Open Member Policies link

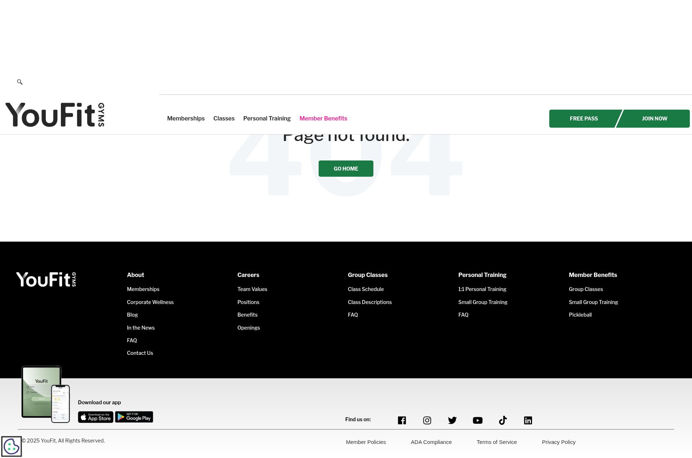pos(366,442)
